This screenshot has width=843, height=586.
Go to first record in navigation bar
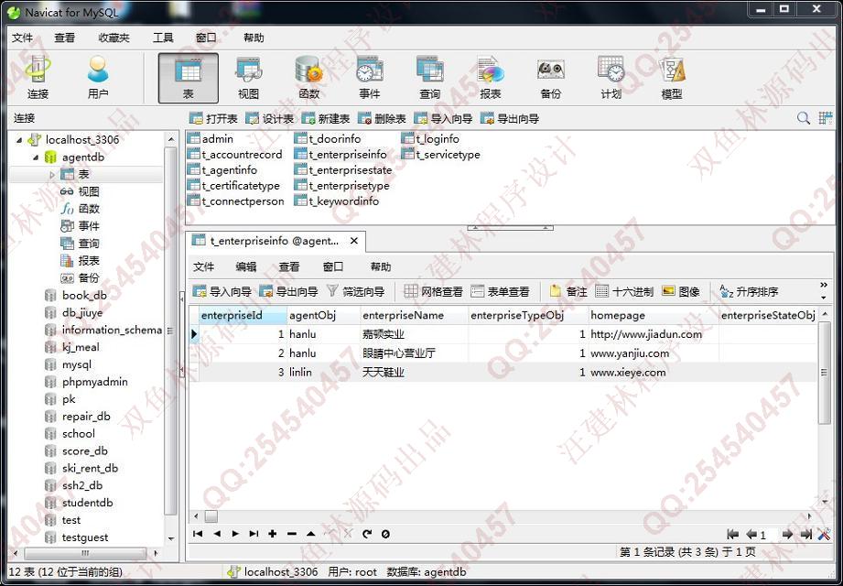pos(198,534)
